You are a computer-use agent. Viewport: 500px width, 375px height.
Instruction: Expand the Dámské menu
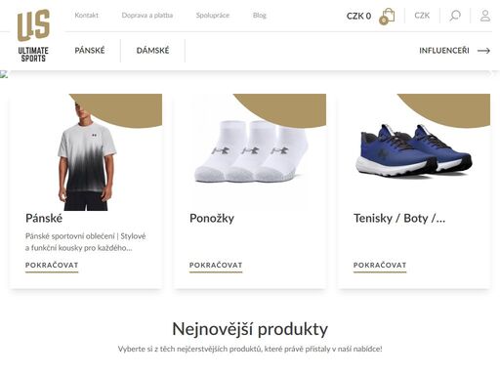pos(152,51)
